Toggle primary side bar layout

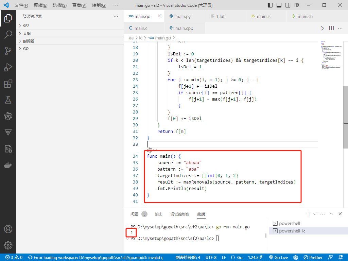pyautogui.click(x=270, y=5)
